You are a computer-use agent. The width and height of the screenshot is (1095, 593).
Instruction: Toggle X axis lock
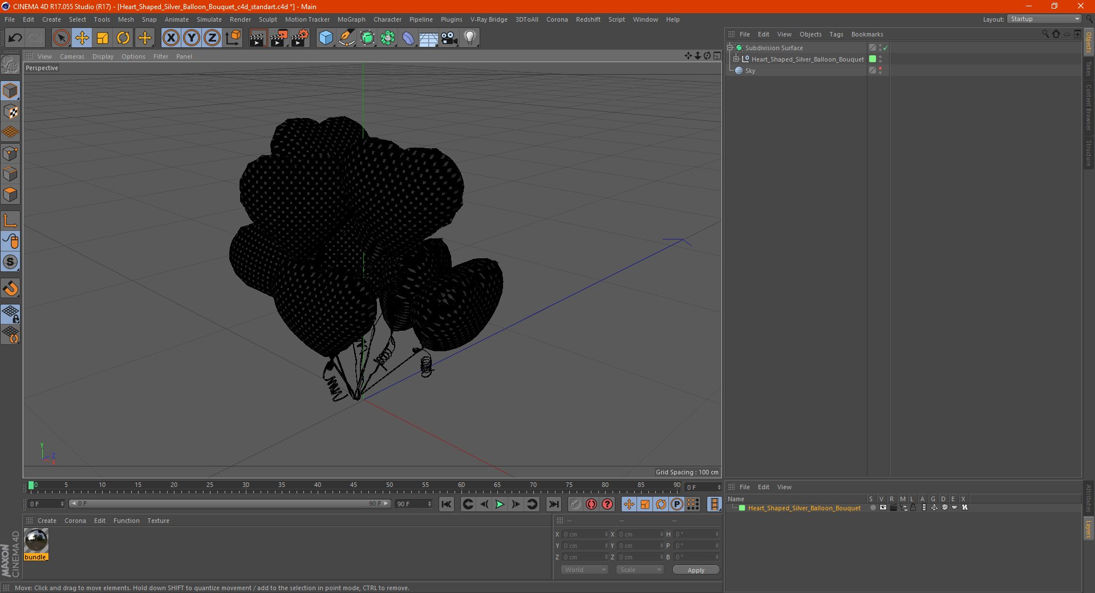point(171,38)
